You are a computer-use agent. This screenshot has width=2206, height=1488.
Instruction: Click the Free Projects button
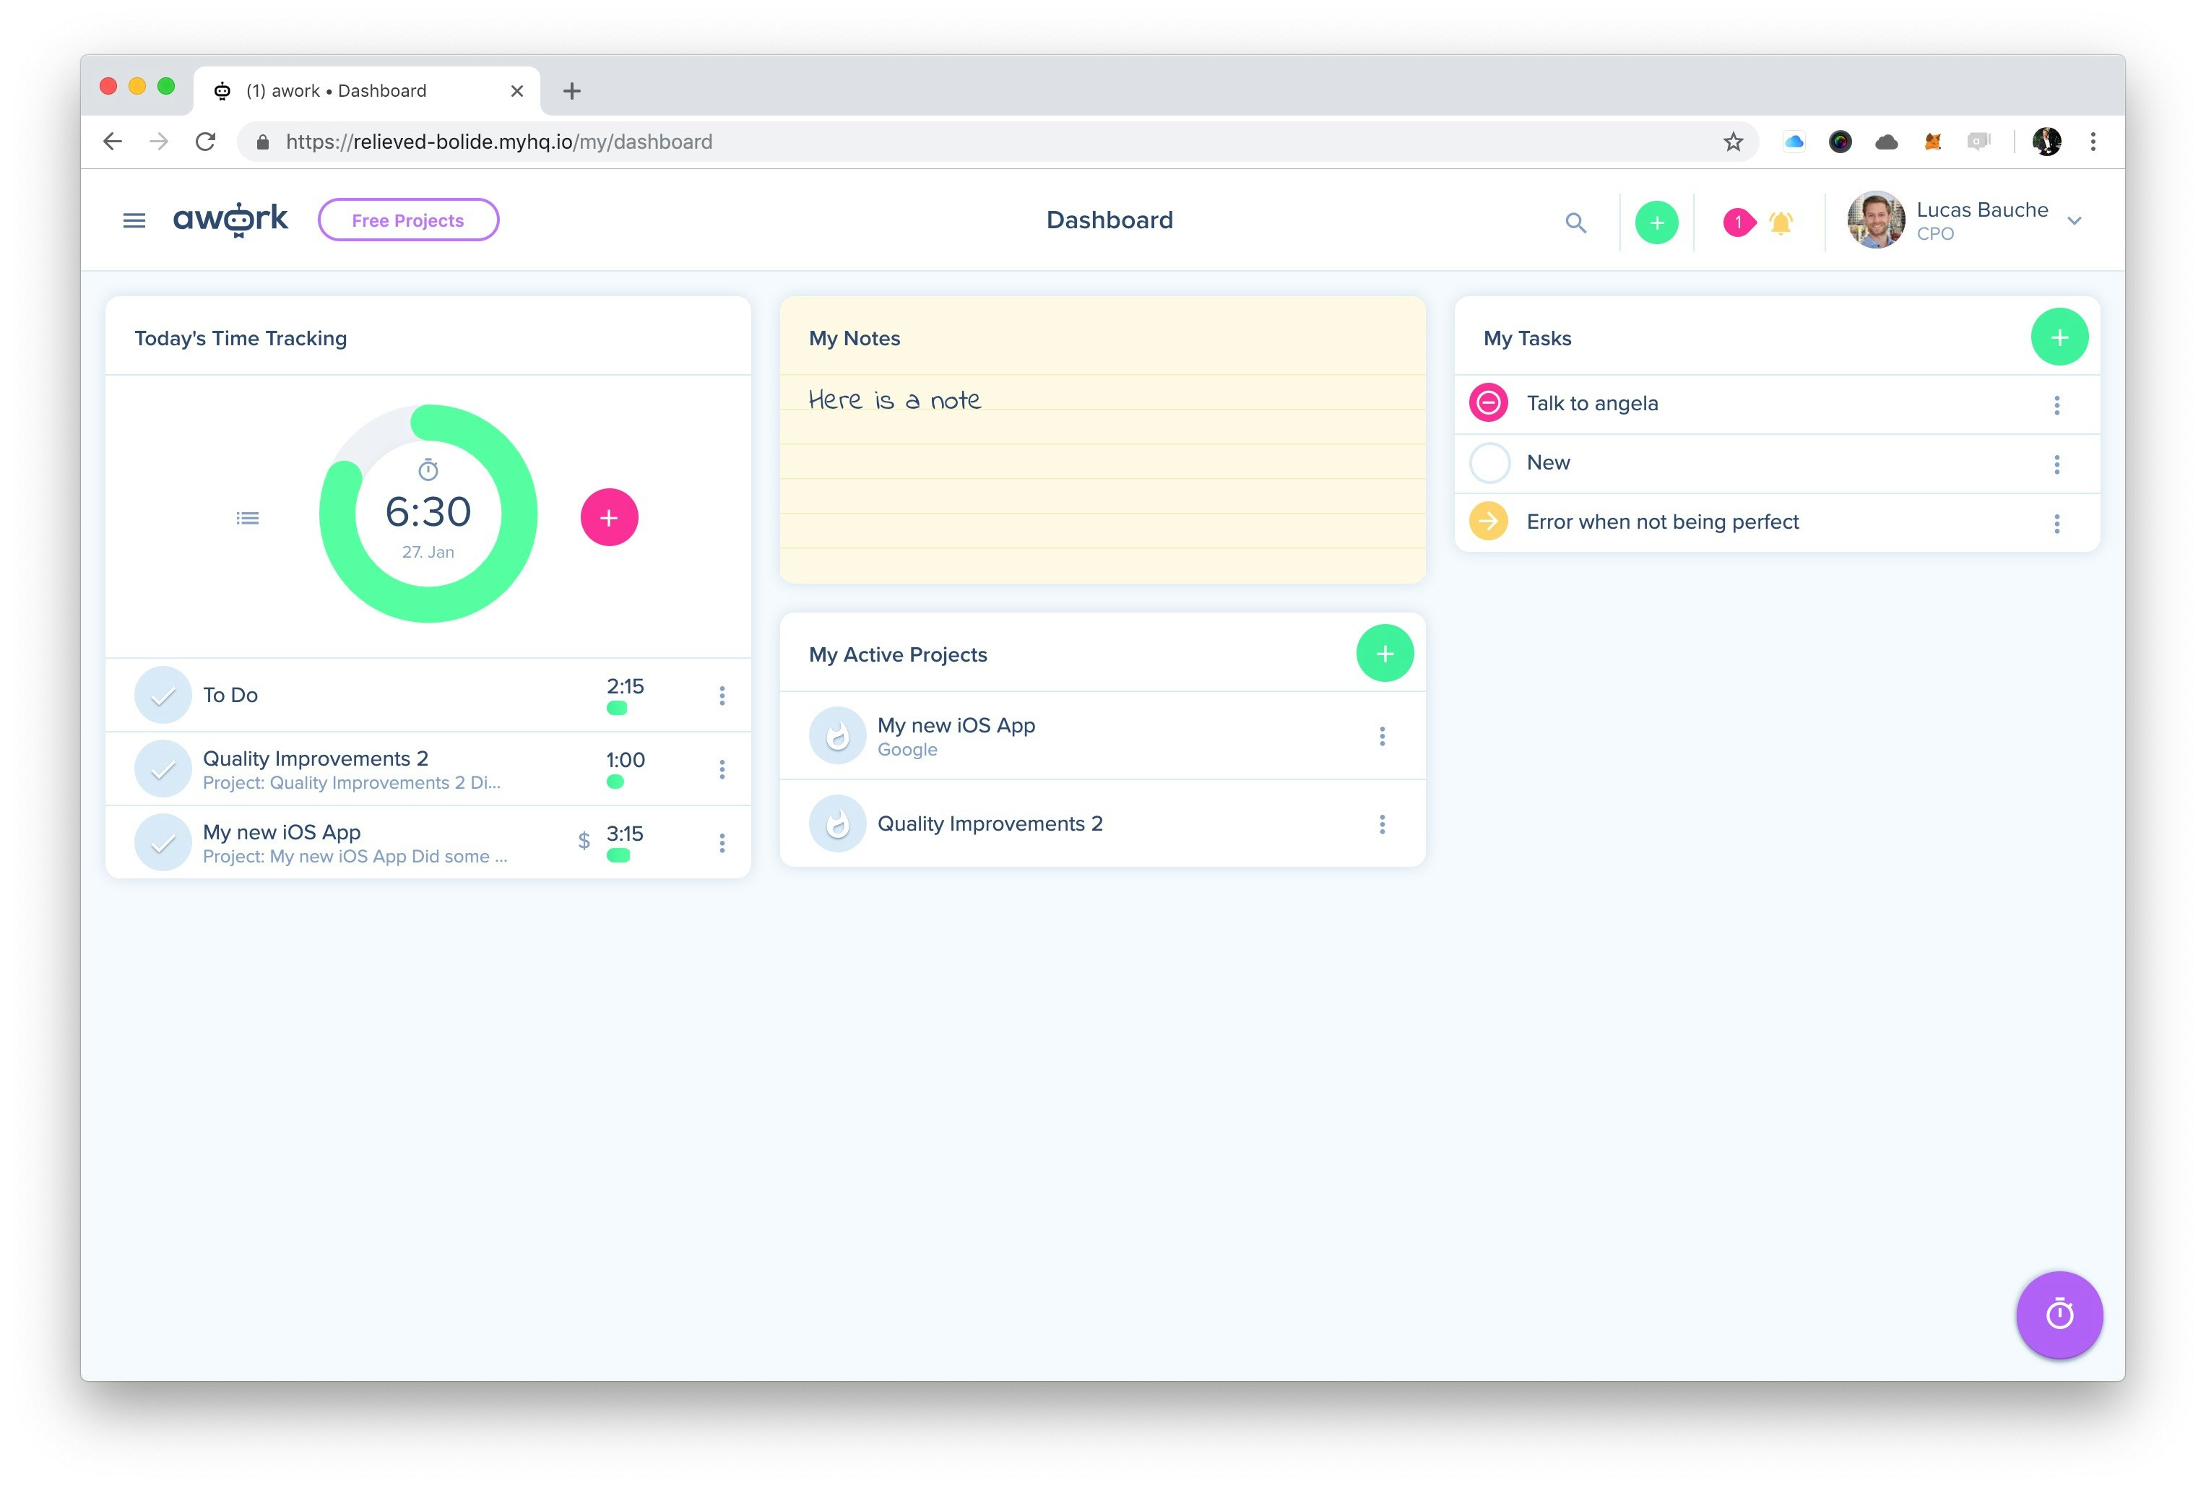coord(408,219)
